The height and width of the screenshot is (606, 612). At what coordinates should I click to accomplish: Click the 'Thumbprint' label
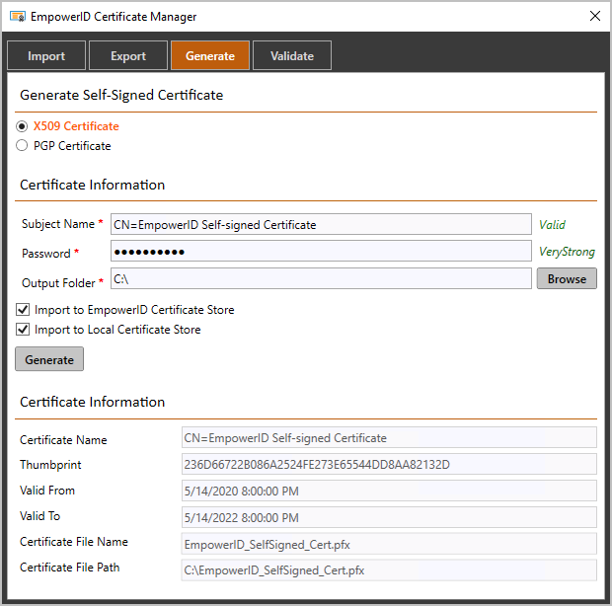click(x=50, y=465)
